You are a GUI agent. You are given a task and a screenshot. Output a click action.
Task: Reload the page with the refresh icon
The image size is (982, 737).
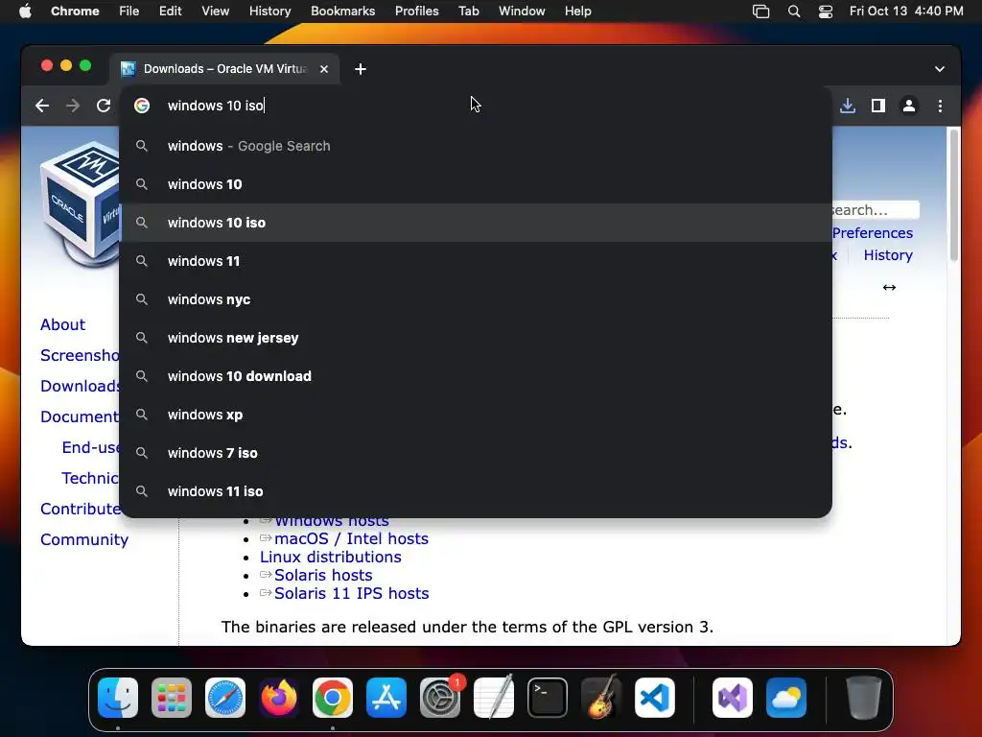(104, 106)
